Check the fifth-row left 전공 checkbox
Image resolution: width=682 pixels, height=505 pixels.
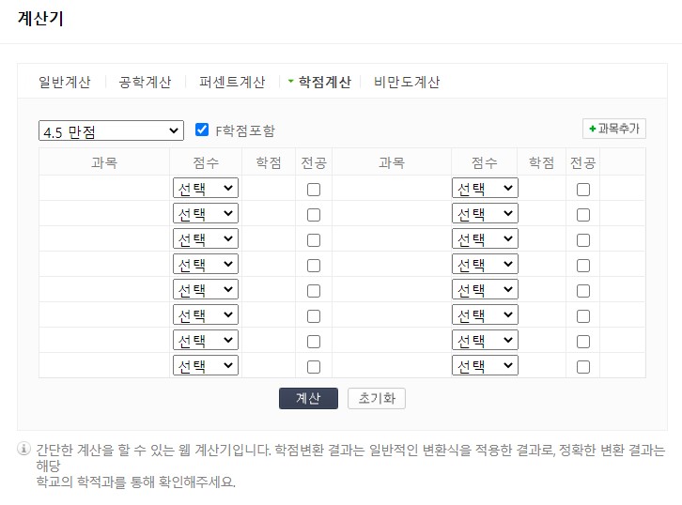coord(314,291)
